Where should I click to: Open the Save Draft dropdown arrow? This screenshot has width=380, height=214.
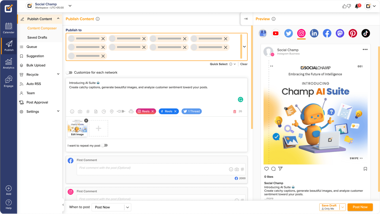point(343,207)
